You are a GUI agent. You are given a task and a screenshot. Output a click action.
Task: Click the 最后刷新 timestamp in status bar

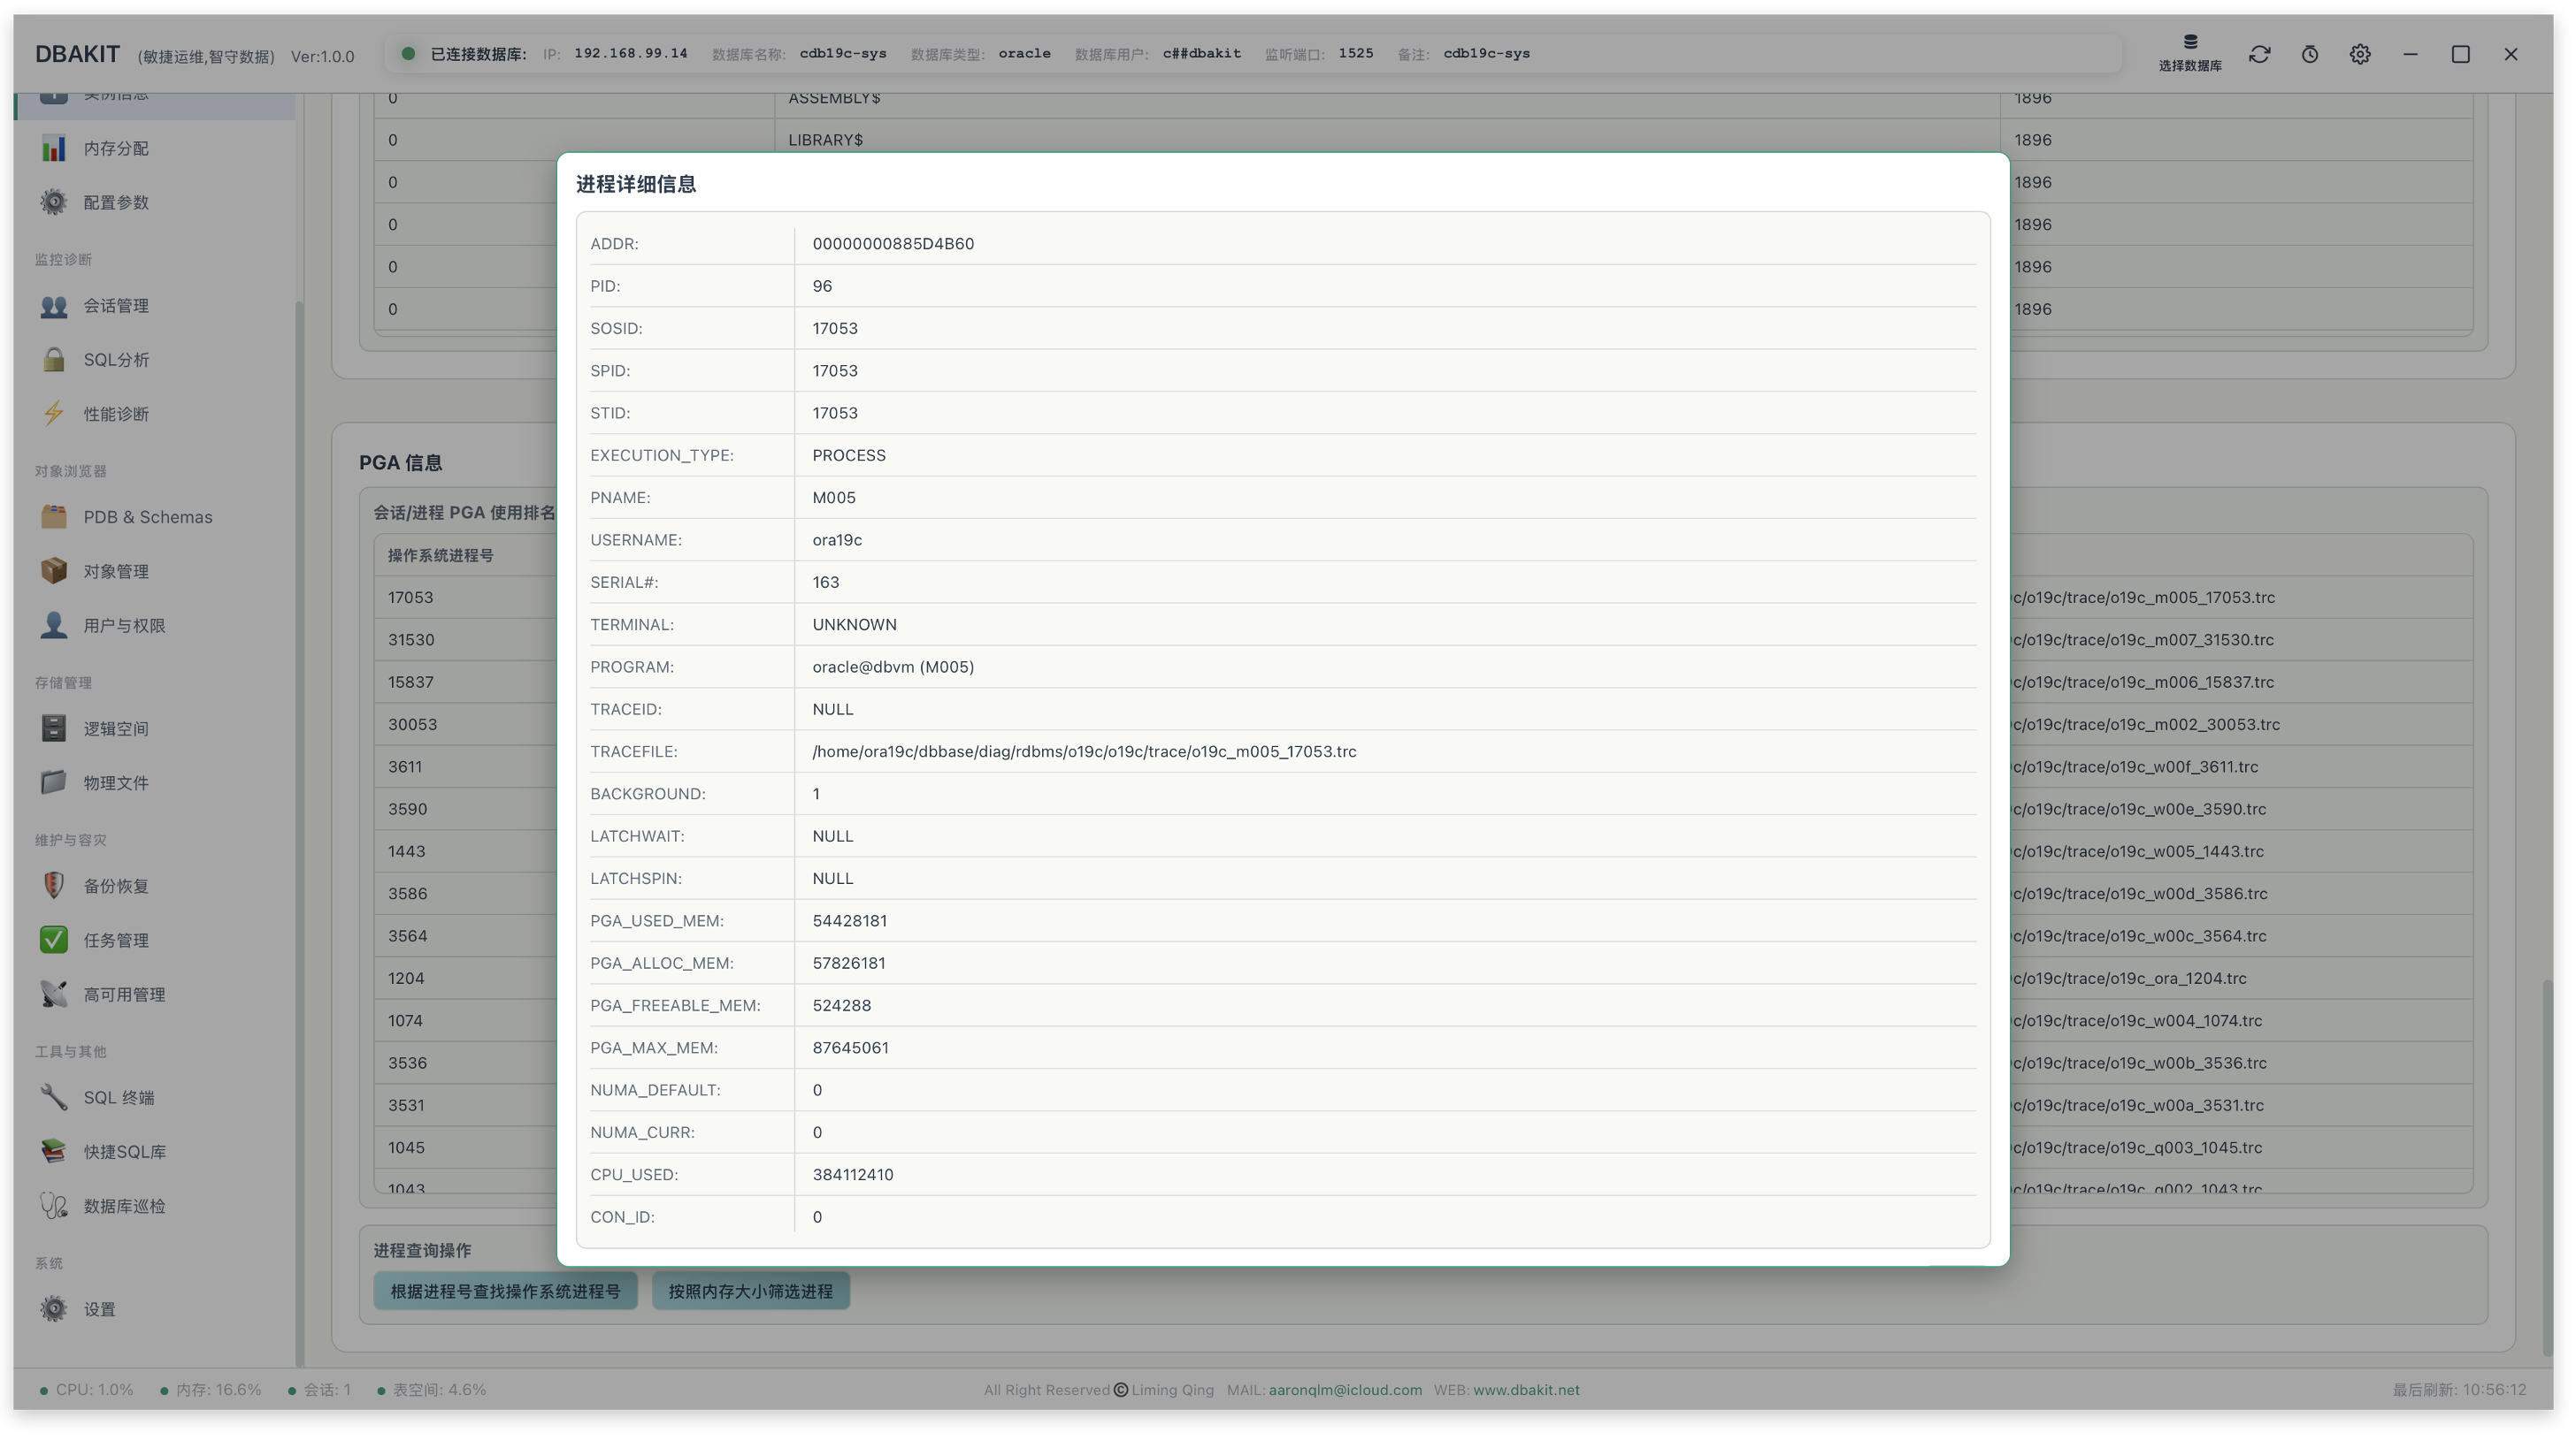[x=2459, y=1390]
